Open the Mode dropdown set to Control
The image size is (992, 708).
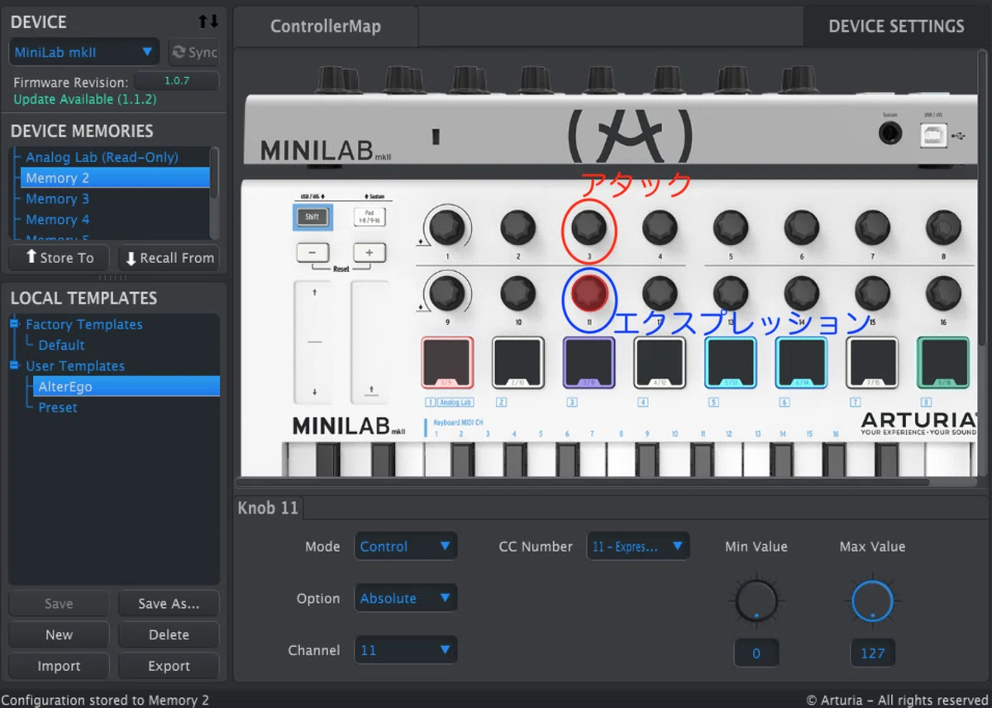pyautogui.click(x=406, y=547)
